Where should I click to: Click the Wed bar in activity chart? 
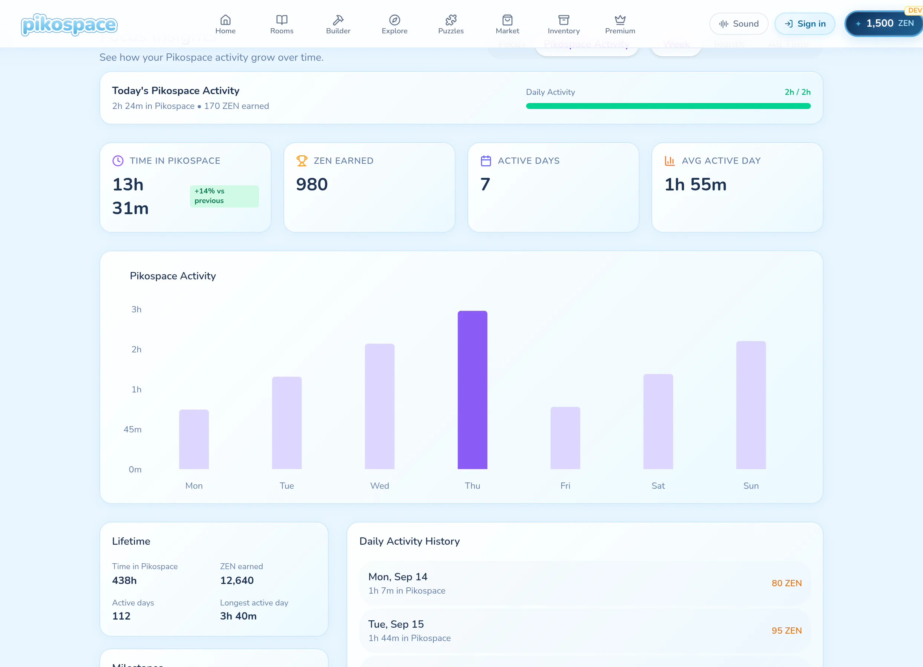coord(379,406)
